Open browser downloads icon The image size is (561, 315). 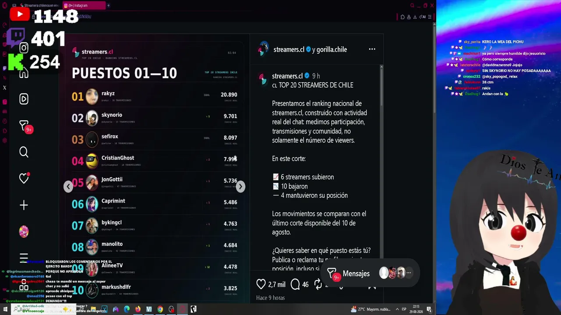415,17
